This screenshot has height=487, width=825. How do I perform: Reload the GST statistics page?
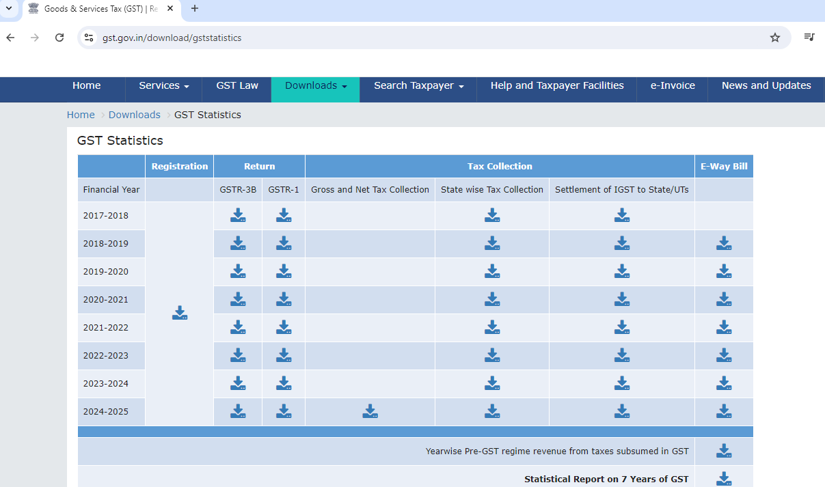coord(59,38)
